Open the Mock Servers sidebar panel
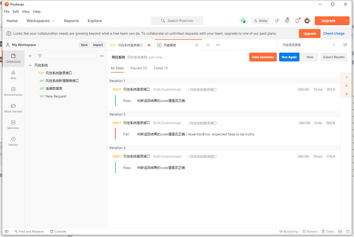Screen dimensions: 354x237 click(13, 108)
